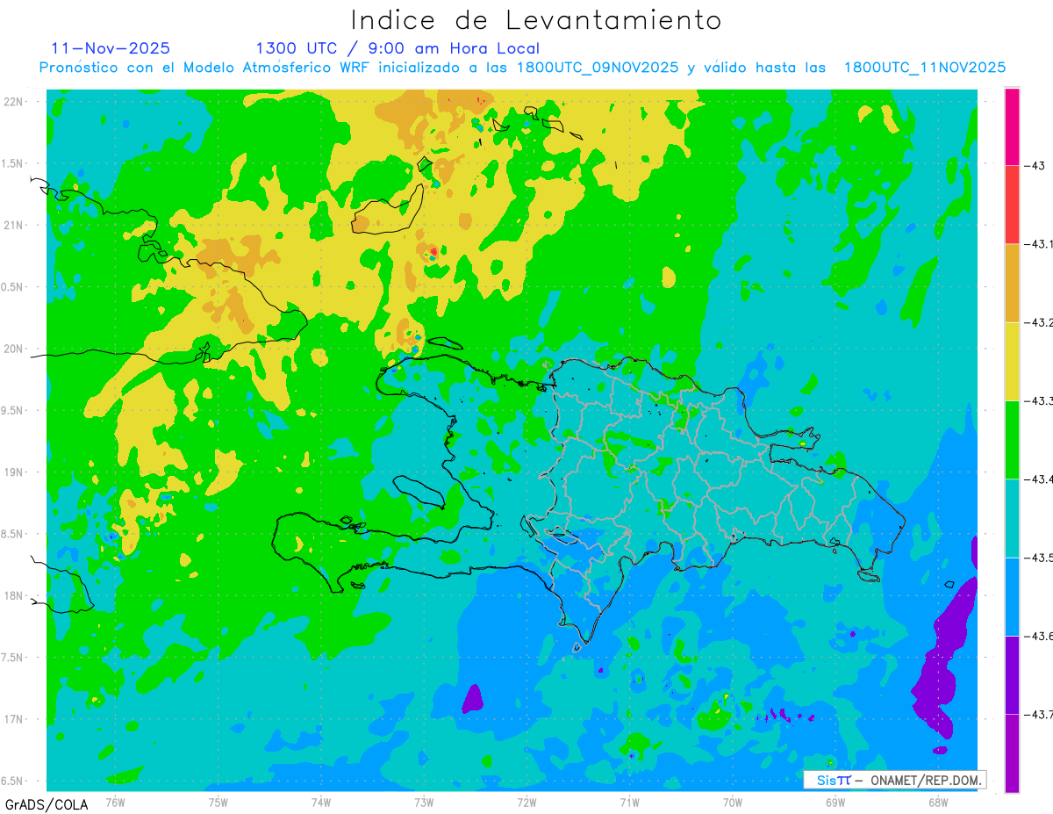Click the "75W" longitude label
Viewport: 1053px width, 814px height.
(218, 801)
